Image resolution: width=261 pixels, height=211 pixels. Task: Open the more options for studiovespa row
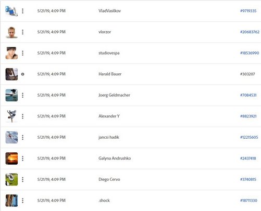click(x=22, y=53)
